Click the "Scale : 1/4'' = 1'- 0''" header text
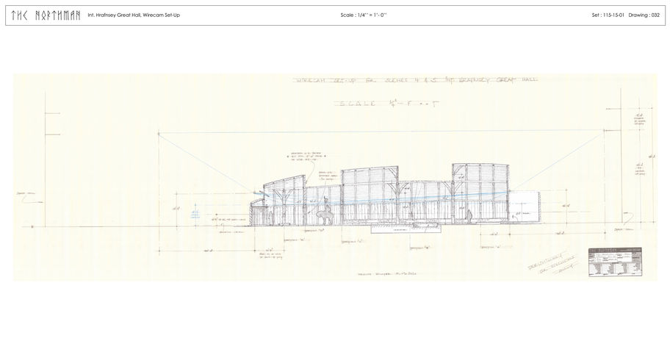 pyautogui.click(x=364, y=15)
